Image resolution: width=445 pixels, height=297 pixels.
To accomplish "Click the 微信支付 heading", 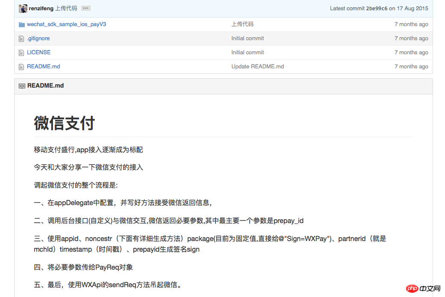I will [x=65, y=124].
